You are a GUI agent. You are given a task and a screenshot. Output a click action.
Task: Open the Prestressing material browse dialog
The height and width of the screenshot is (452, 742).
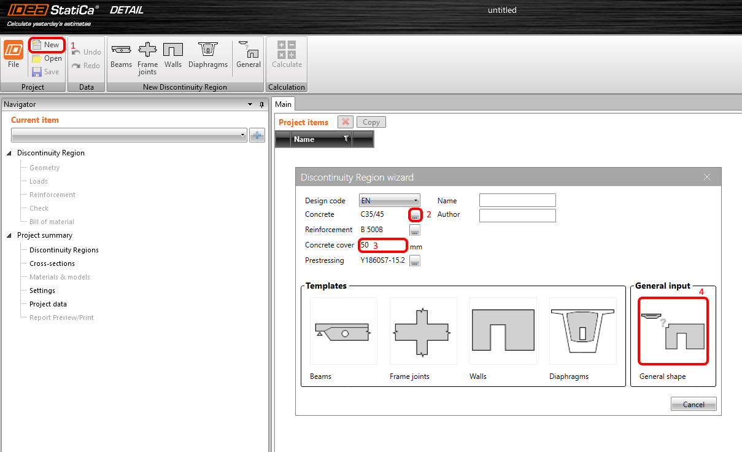[414, 260]
